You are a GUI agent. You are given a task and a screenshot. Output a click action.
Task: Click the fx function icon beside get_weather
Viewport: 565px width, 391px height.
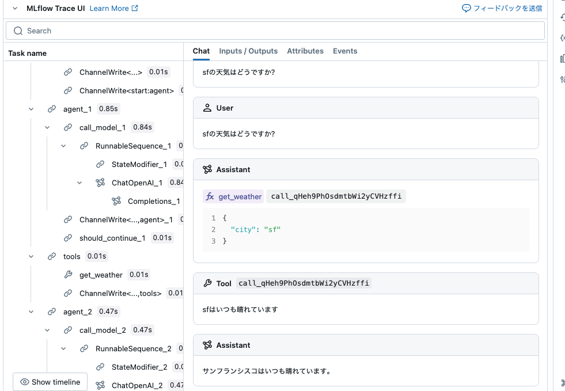pos(210,196)
